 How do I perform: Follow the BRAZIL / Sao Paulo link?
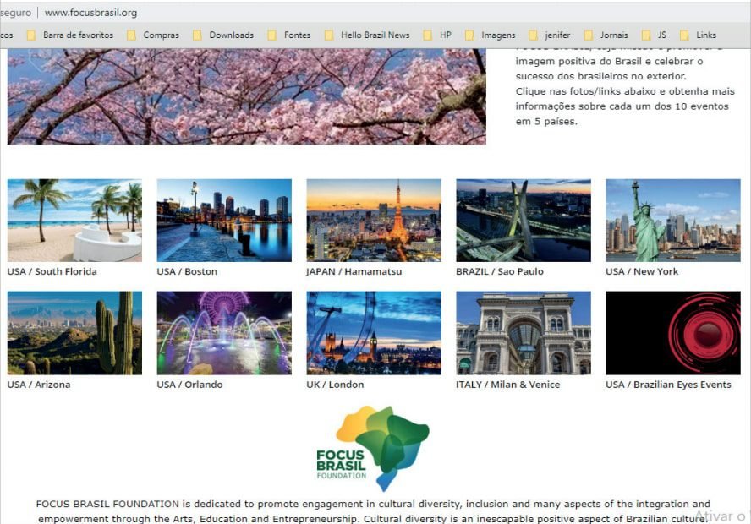tap(500, 271)
